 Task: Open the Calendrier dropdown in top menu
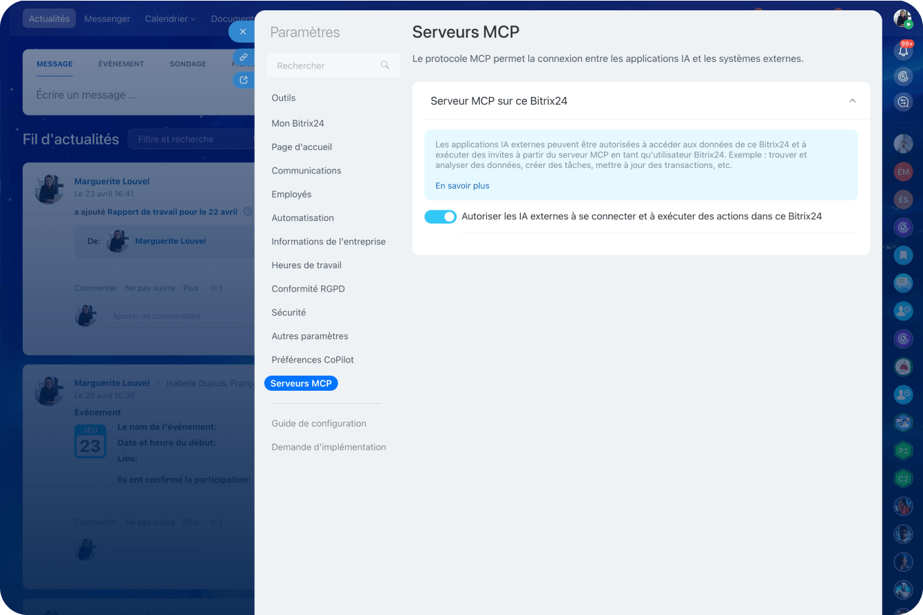click(x=170, y=19)
